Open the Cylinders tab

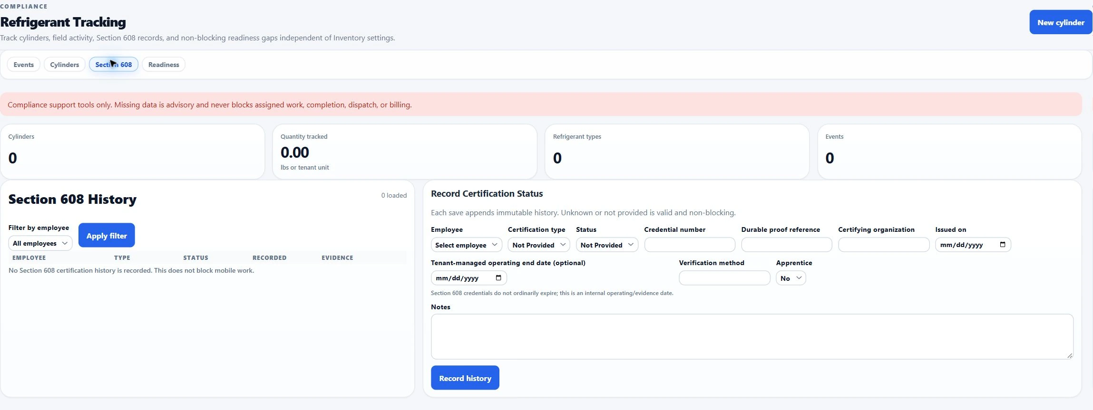click(65, 65)
